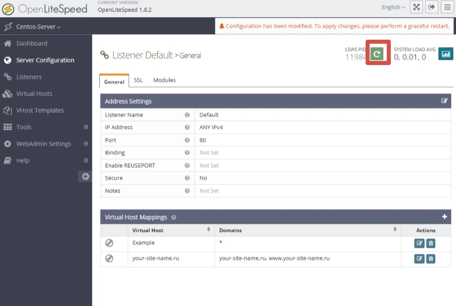The width and height of the screenshot is (456, 306).
Task: Click link icon in your-site-name.ru row
Action: (109, 258)
